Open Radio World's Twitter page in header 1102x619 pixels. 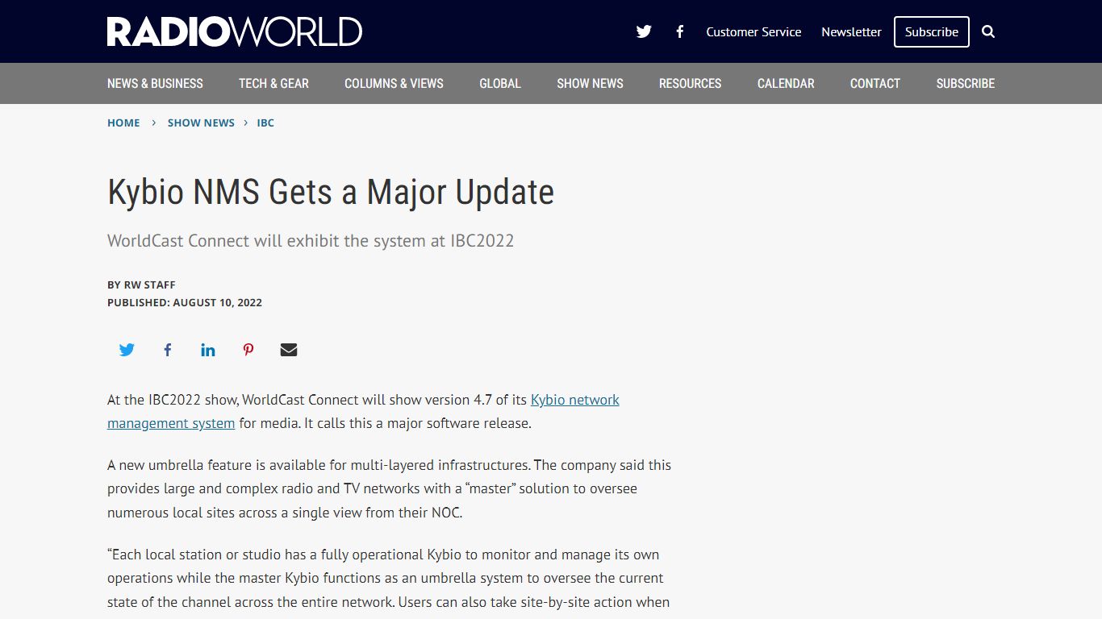[x=644, y=31]
